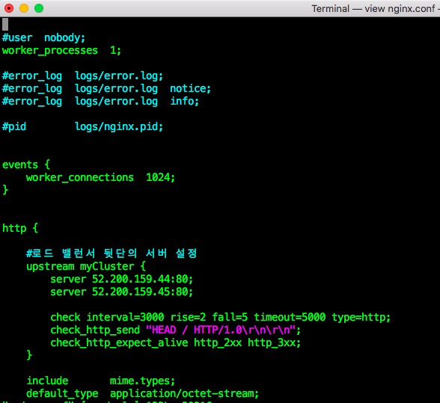Click the 'events {' block opening line

point(26,164)
